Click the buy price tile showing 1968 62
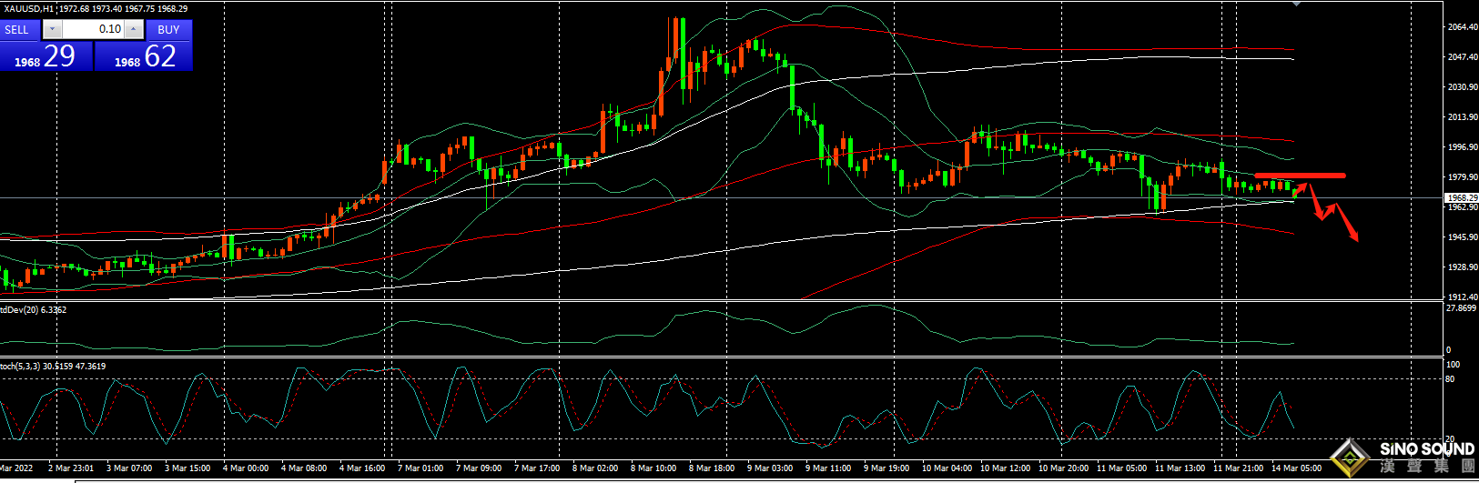This screenshot has width=1479, height=483. [144, 56]
